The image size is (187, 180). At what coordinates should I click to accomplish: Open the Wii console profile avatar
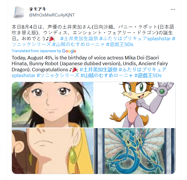pos(19,12)
